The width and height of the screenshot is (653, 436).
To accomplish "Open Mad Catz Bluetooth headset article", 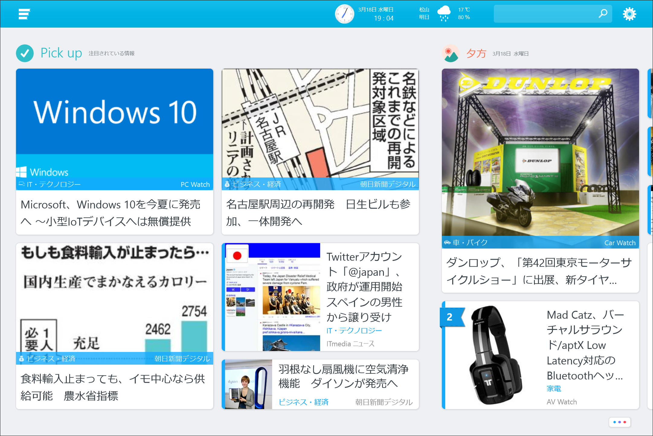I will (584, 345).
